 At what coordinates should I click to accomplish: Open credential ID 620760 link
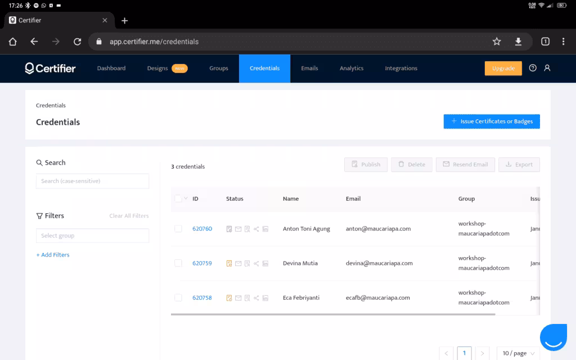click(202, 229)
